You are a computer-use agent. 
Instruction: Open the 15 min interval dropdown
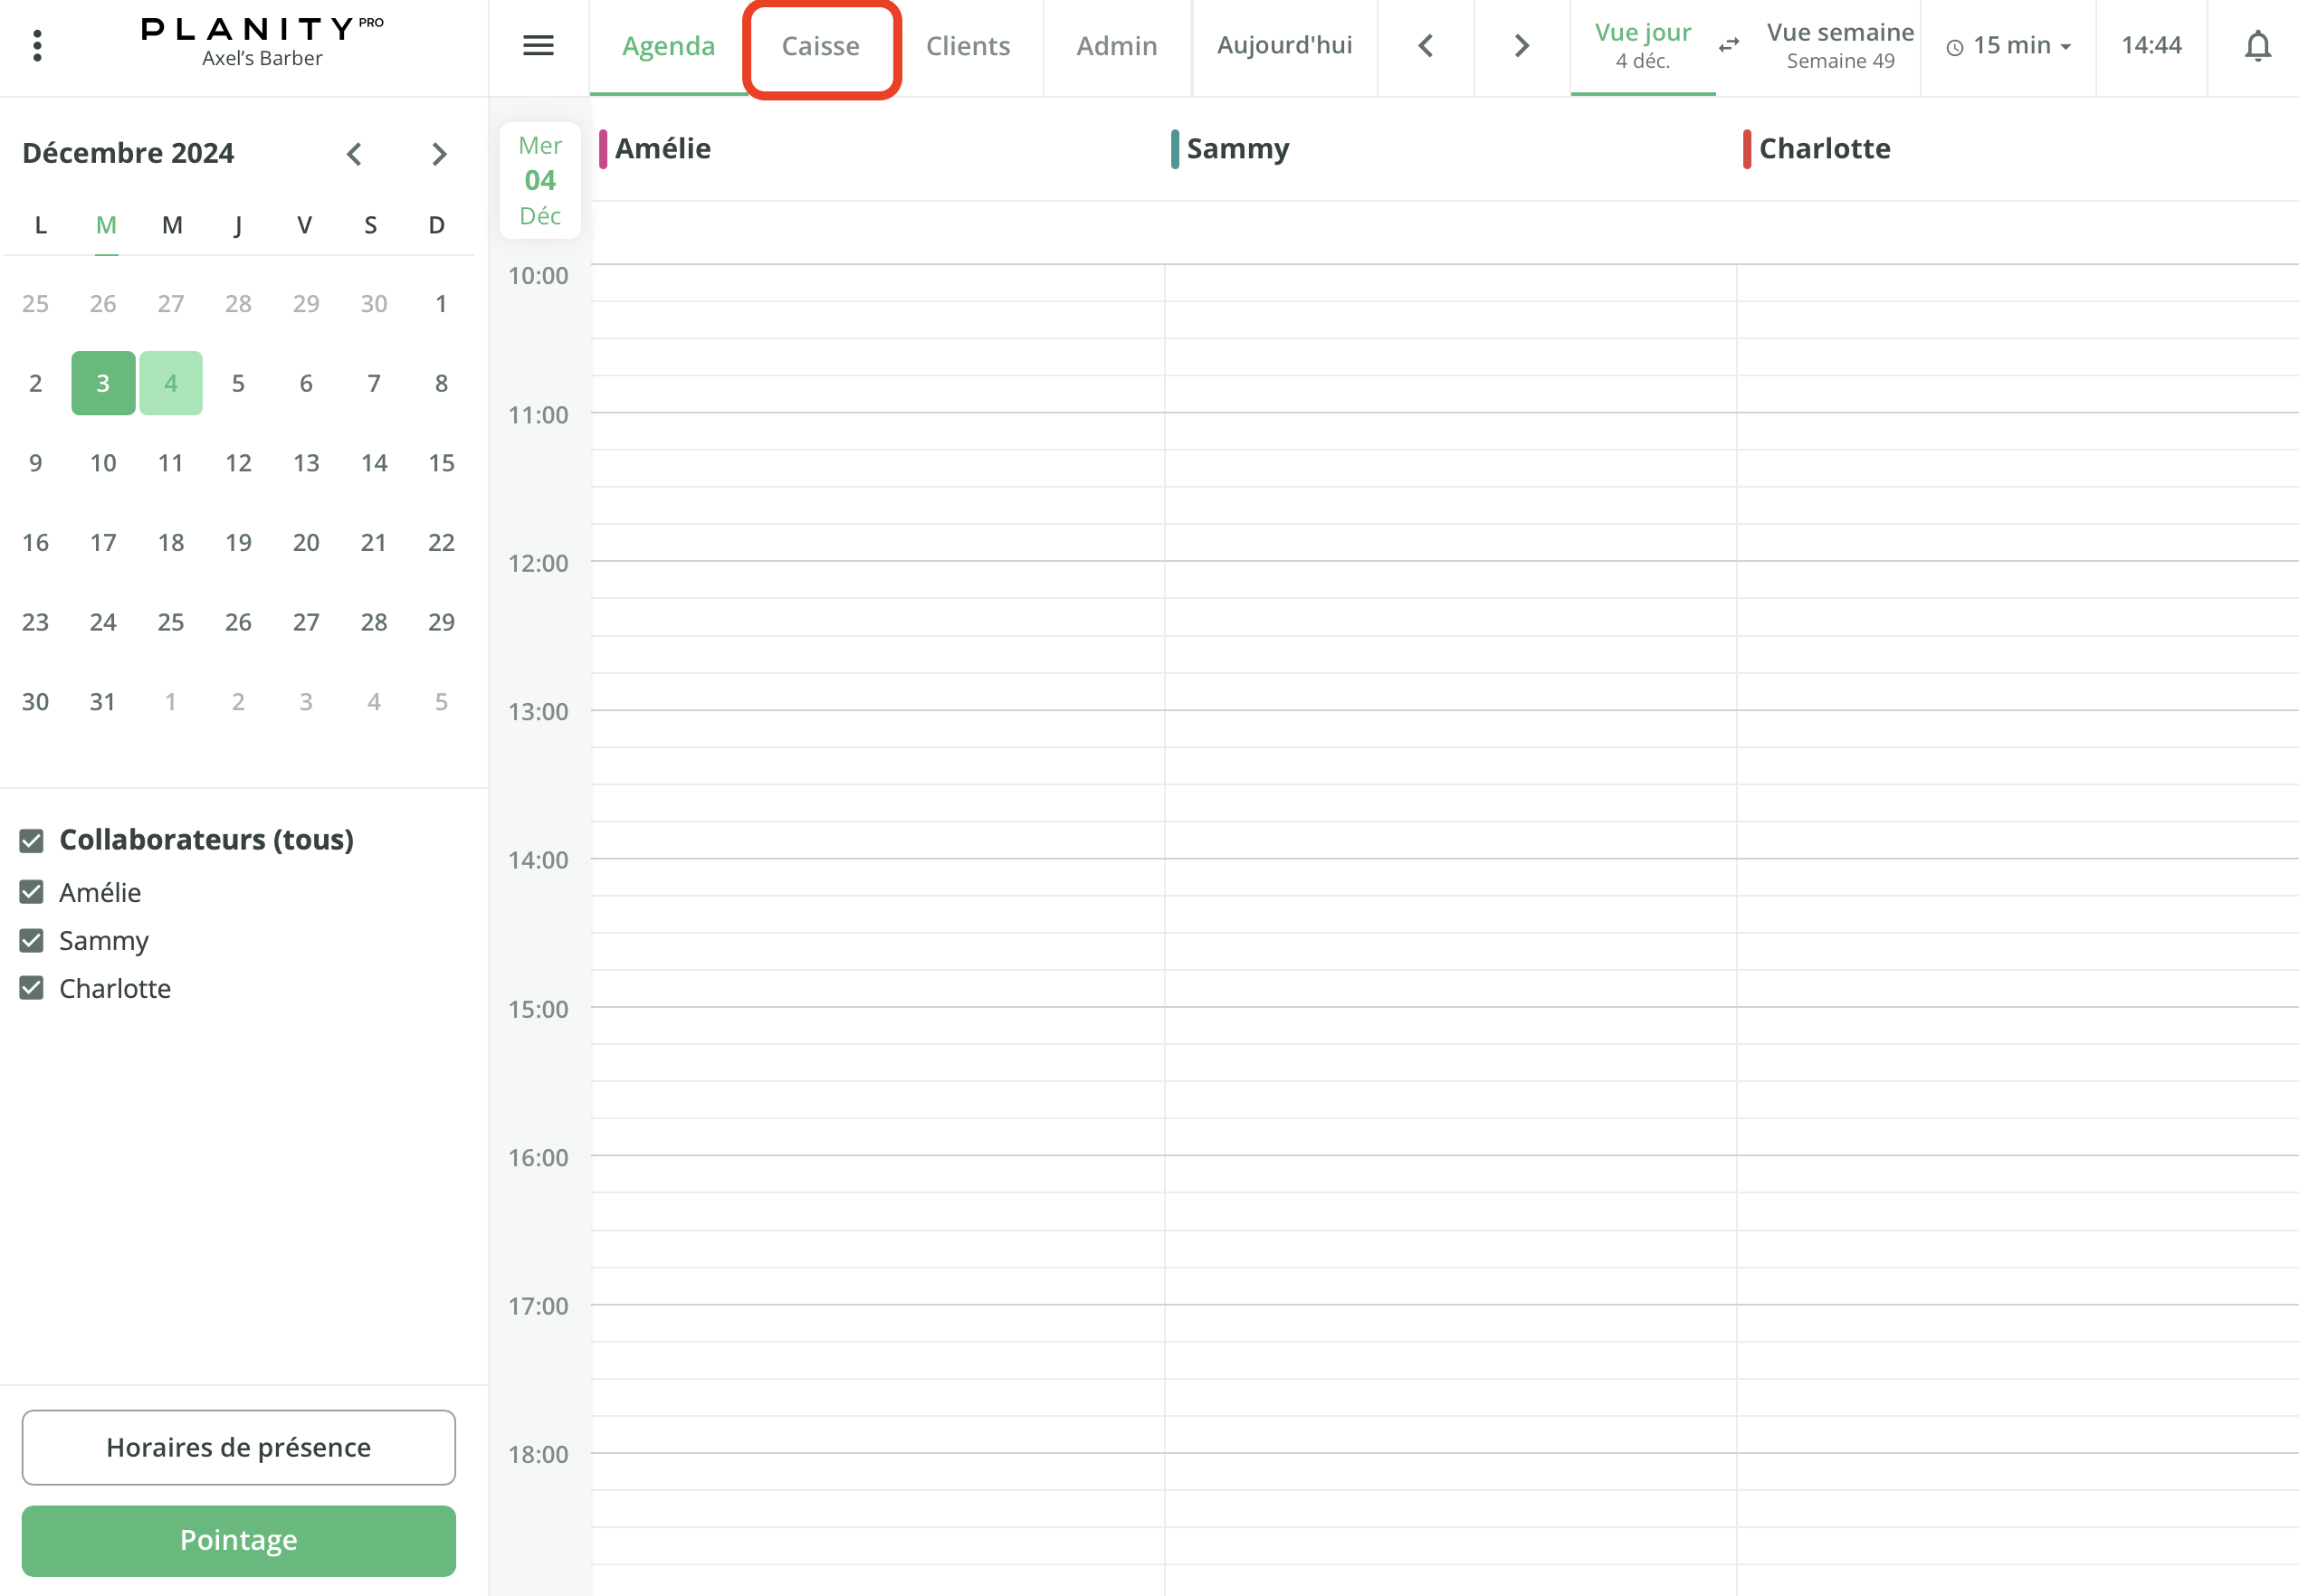(2008, 46)
